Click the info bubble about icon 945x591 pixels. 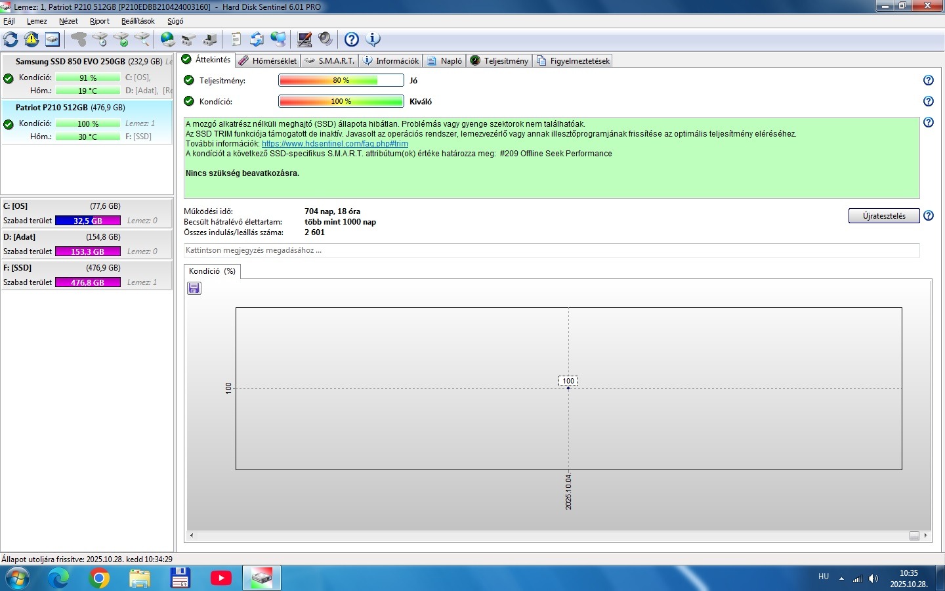pyautogui.click(x=373, y=39)
